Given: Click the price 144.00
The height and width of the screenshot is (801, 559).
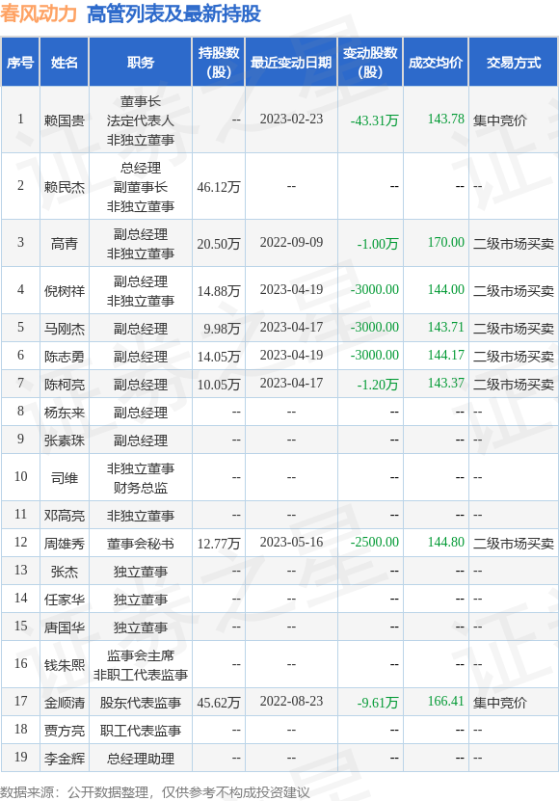Looking at the screenshot, I should tap(445, 289).
